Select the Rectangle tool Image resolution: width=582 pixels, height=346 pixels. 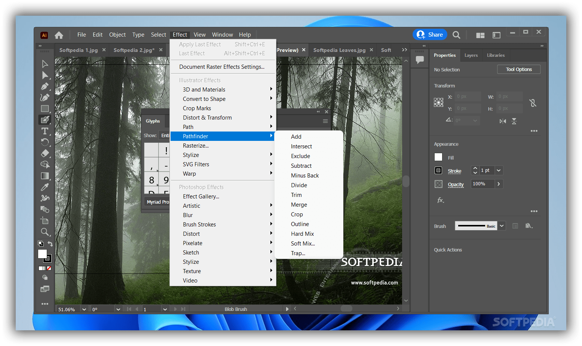pyautogui.click(x=45, y=109)
